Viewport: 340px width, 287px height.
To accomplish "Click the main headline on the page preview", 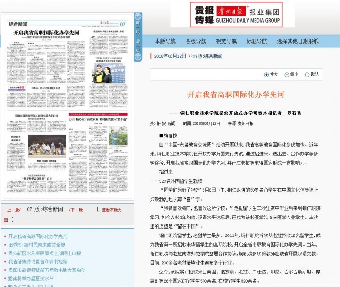I will [46, 33].
